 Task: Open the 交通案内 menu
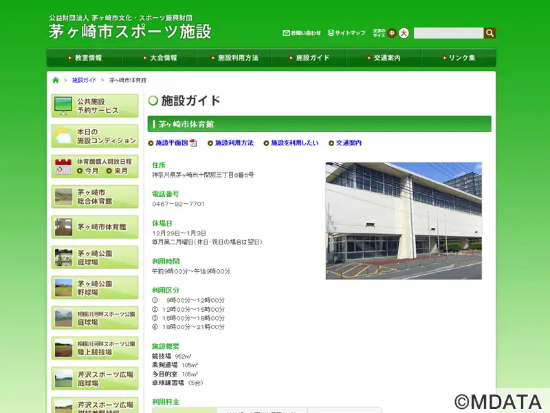coord(384,58)
